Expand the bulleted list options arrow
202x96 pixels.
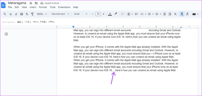coord(153,14)
